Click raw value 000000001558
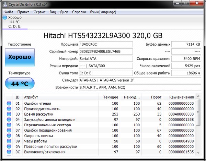This screenshot has width=206, height=161. pyautogui.click(x=181, y=119)
